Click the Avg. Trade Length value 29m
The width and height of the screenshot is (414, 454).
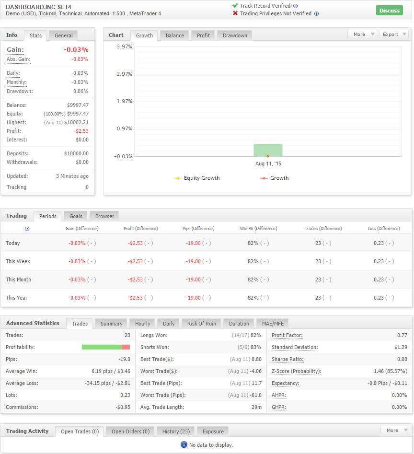point(256,407)
